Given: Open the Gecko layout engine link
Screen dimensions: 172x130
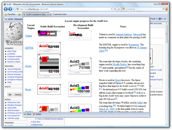Looking at the screenshot, I should point(28,66).
